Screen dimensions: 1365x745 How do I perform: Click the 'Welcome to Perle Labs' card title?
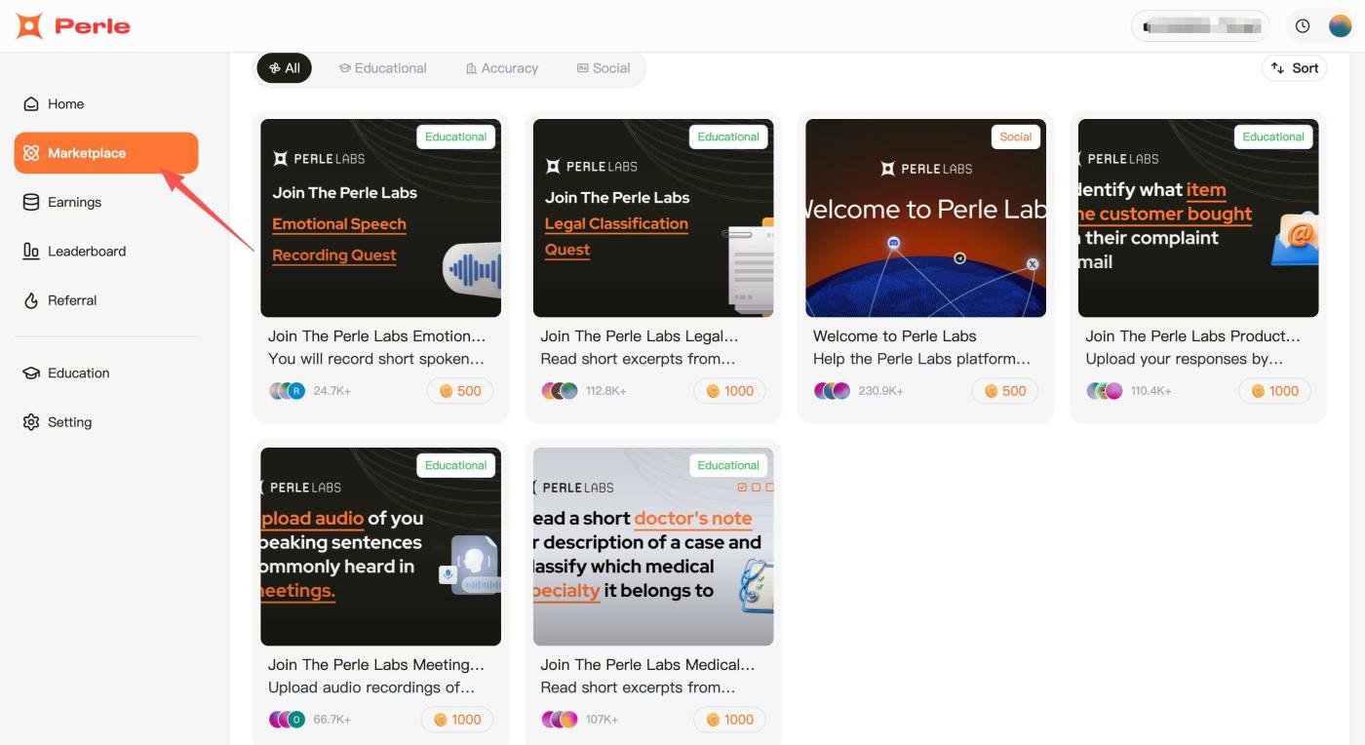895,336
